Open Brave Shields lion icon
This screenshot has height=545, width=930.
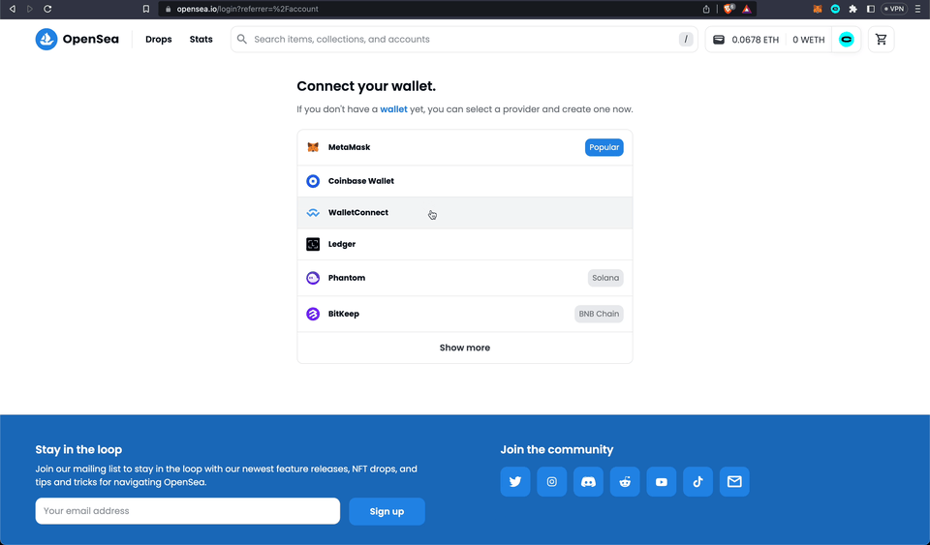pos(728,9)
